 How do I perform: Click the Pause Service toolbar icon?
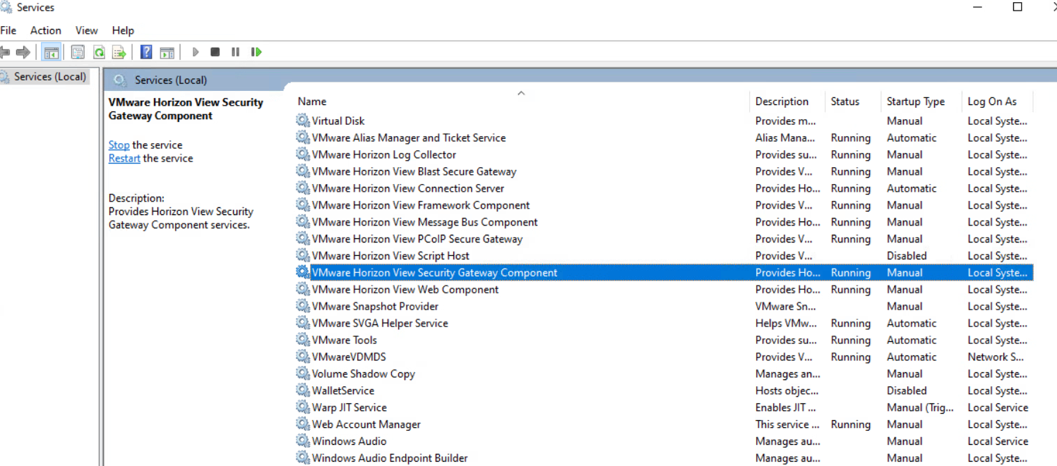coord(235,52)
